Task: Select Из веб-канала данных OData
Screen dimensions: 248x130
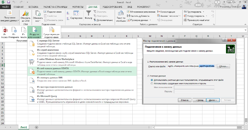Action: (82, 71)
